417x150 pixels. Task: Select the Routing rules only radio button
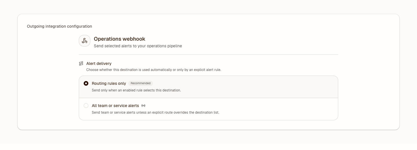pos(86,83)
